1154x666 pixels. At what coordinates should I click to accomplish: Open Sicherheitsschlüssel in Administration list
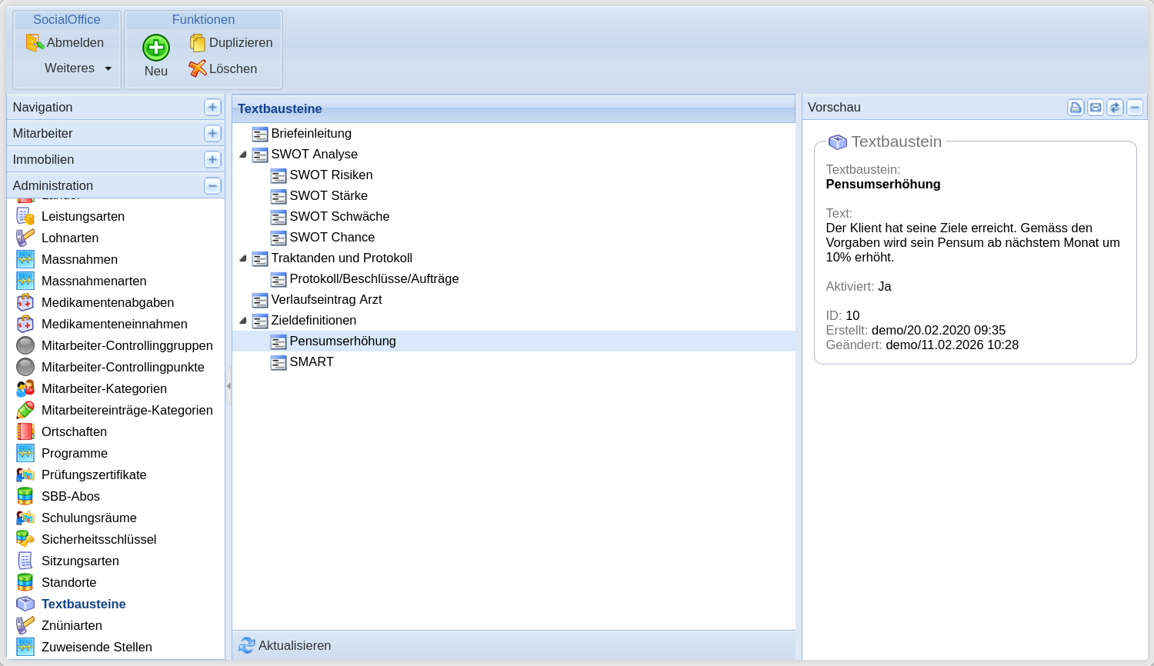click(98, 539)
